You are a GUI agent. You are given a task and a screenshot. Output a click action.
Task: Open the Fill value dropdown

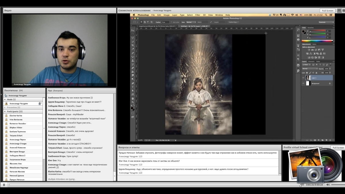point(330,73)
